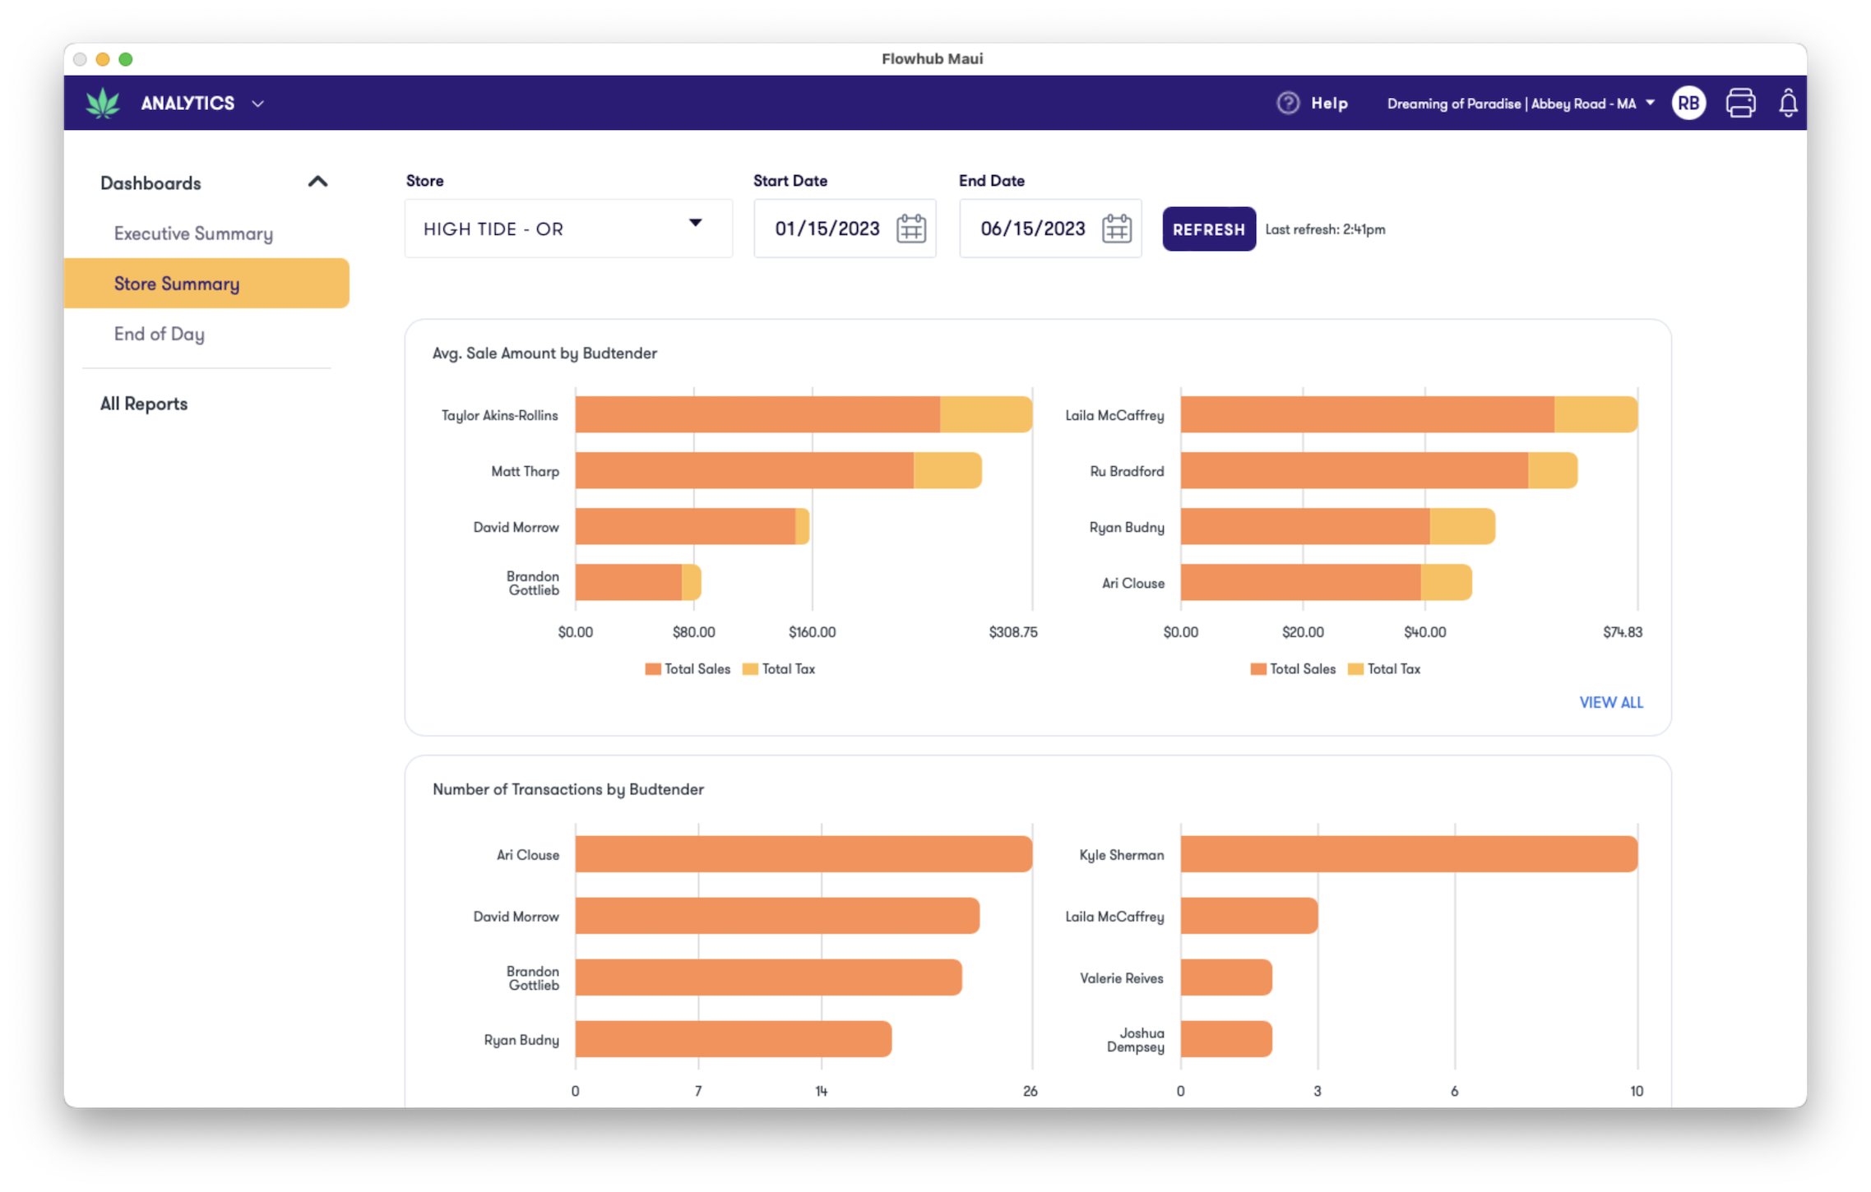Click VIEW ALL in Avg. Sale chart
This screenshot has height=1192, width=1871.
coord(1610,702)
